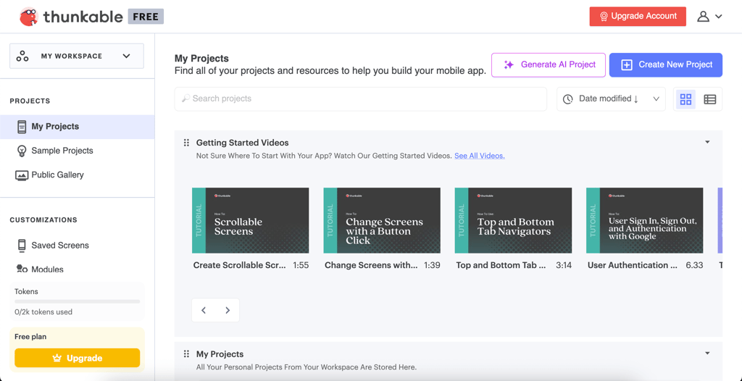Show previous videos with left arrow
Screen dimensions: 742x381
pyautogui.click(x=204, y=310)
